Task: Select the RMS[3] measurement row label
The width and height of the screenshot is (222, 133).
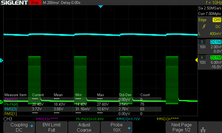Action: pyautogui.click(x=11, y=109)
